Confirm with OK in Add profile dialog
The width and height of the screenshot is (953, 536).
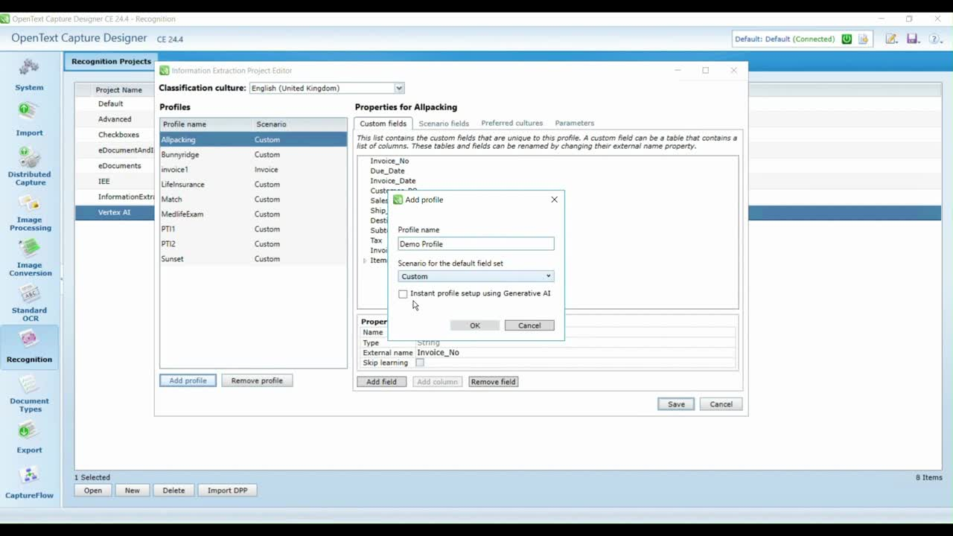[475, 325]
